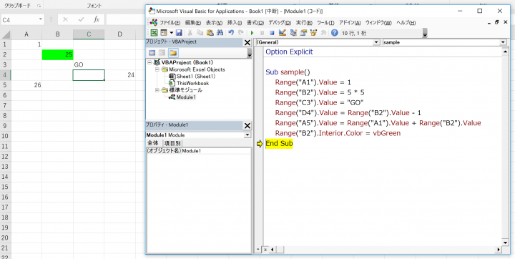Stop execution with Reset square icon
This screenshot has height=259, width=515.
[x=272, y=33]
